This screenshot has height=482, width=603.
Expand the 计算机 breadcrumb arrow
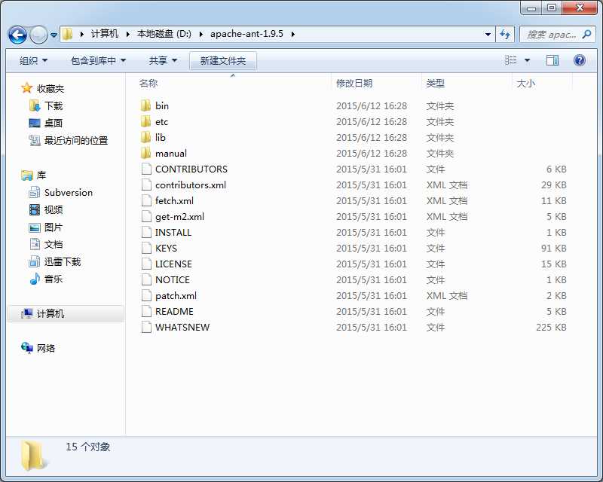pyautogui.click(x=128, y=34)
